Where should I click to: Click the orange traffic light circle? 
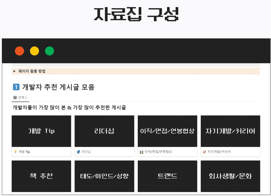point(19,51)
